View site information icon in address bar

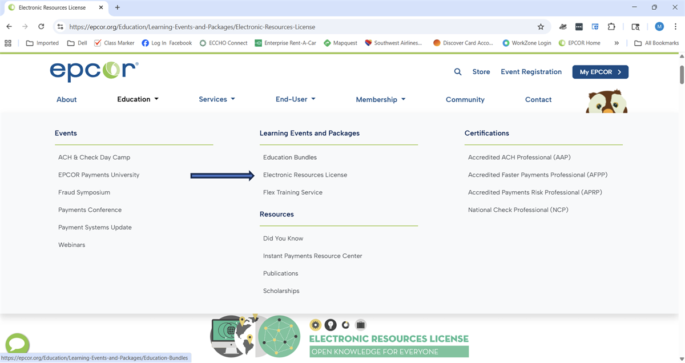pyautogui.click(x=61, y=27)
